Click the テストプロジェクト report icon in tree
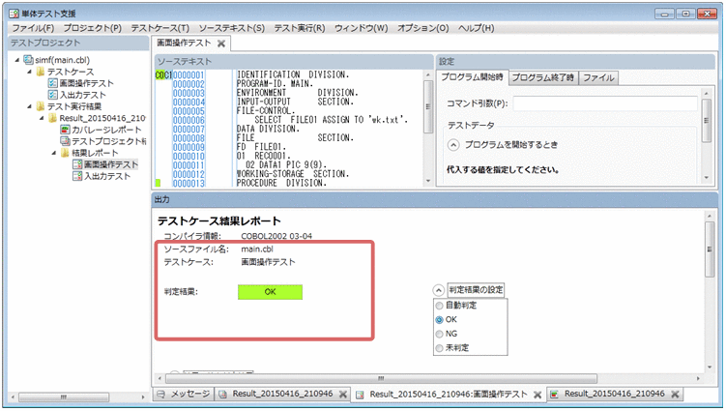 click(x=66, y=141)
